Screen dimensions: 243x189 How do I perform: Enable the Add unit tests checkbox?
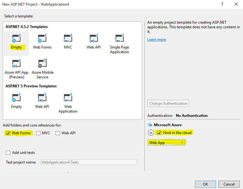pos(8,153)
